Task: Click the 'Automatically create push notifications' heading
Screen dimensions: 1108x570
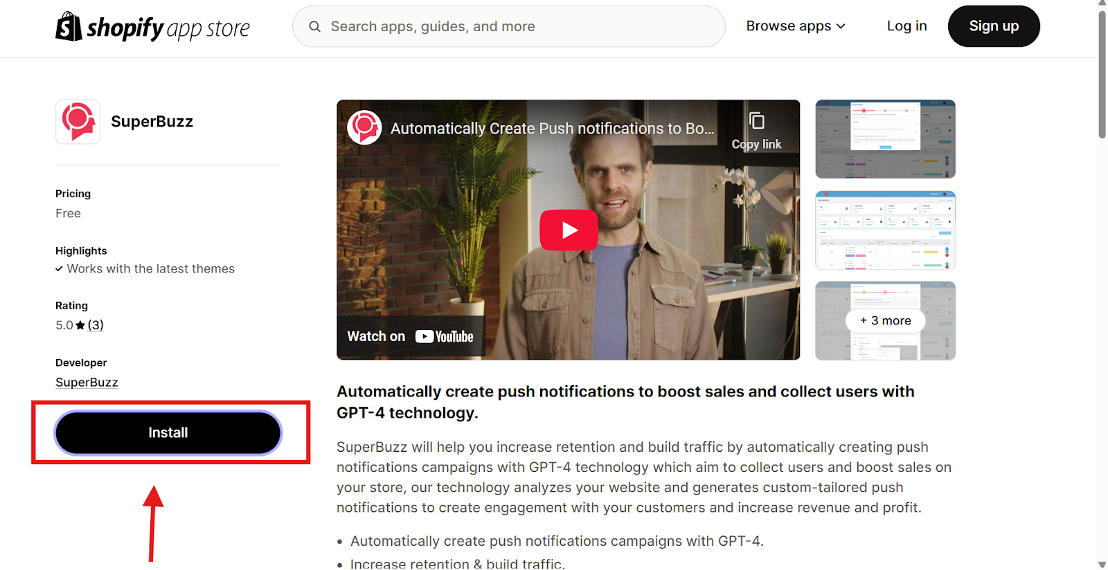Action: [x=625, y=402]
